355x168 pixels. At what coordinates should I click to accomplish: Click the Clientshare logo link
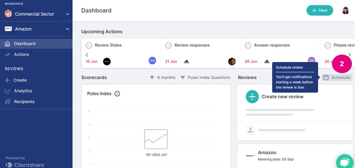point(25,165)
